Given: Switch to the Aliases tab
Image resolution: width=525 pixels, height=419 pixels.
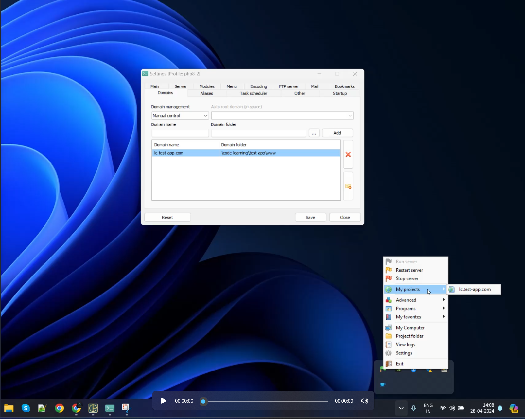Looking at the screenshot, I should point(207,93).
